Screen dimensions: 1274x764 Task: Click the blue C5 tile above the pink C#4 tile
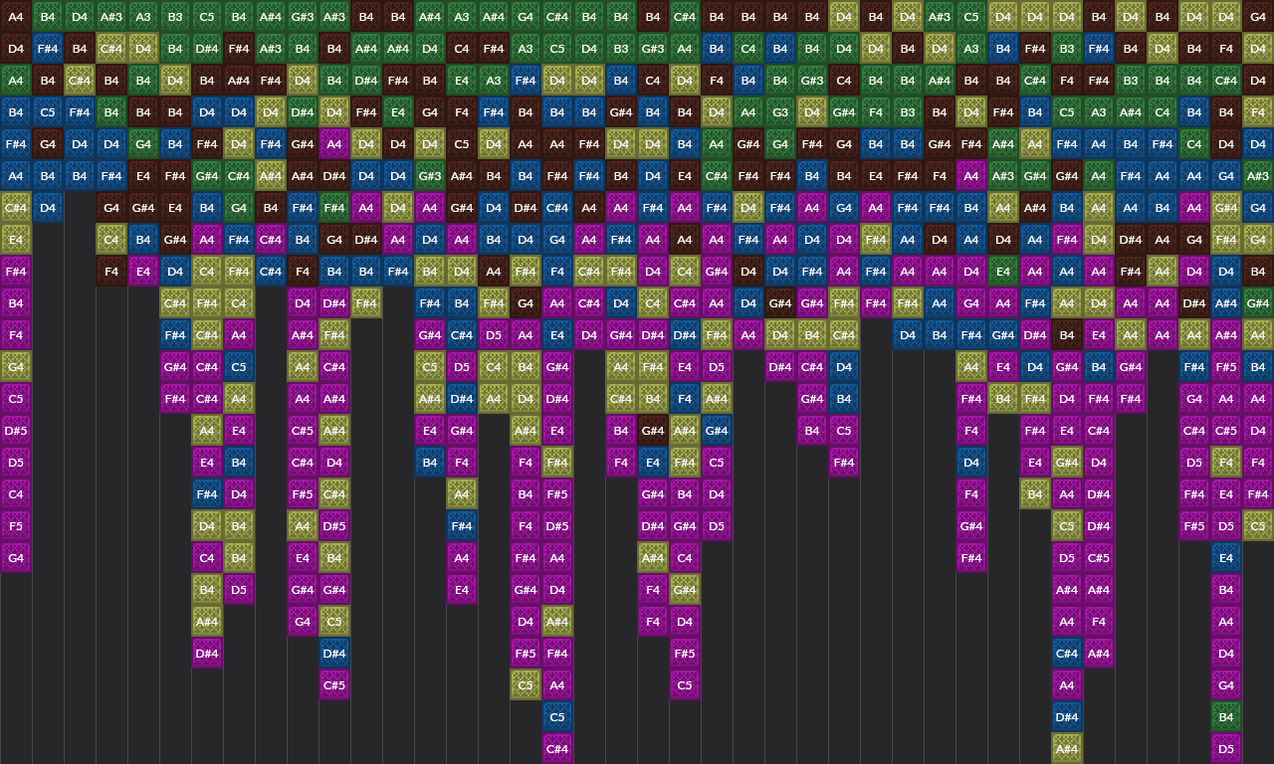pyautogui.click(x=557, y=716)
